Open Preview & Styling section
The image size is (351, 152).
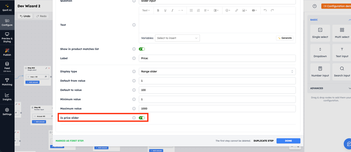[7, 38]
